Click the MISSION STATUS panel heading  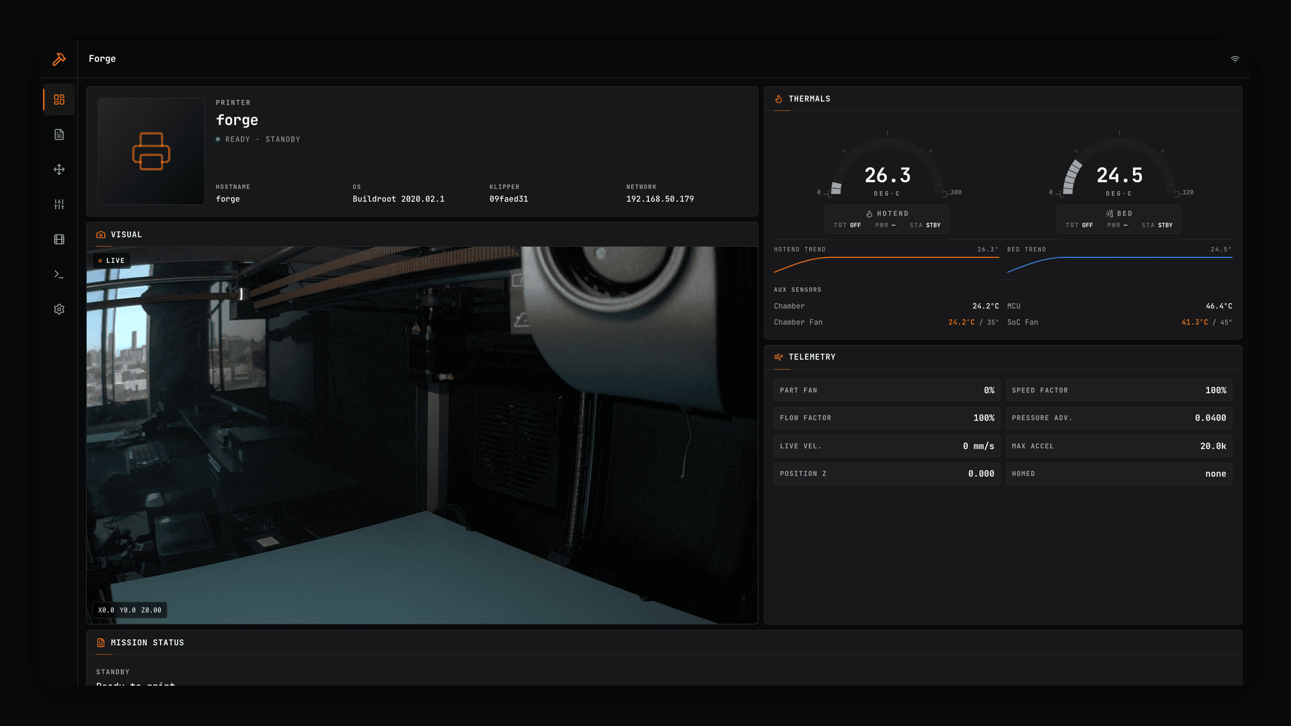click(147, 643)
